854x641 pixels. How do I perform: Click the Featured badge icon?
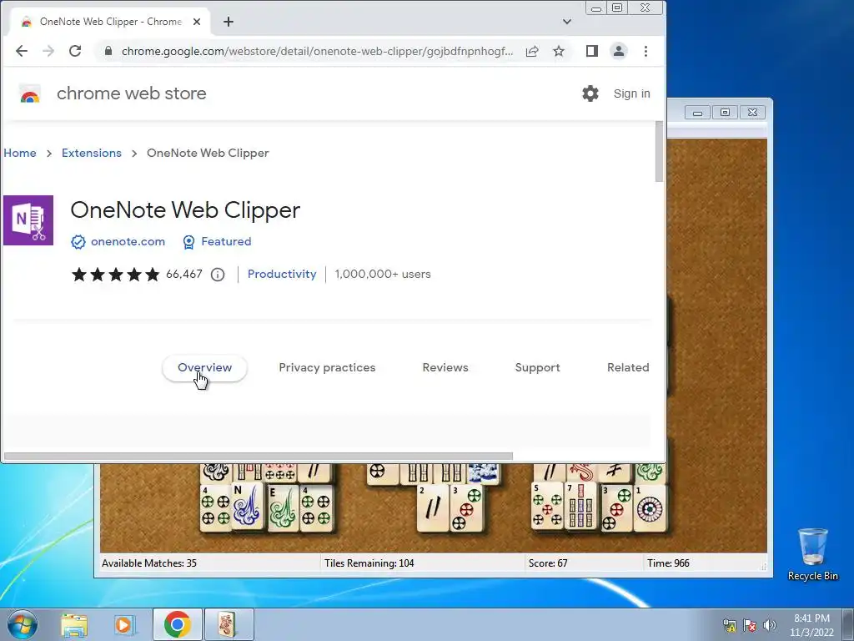tap(188, 242)
